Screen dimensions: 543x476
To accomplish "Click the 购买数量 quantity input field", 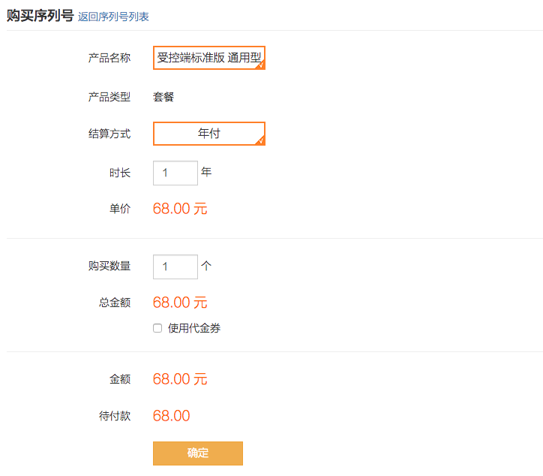I will 175,267.
